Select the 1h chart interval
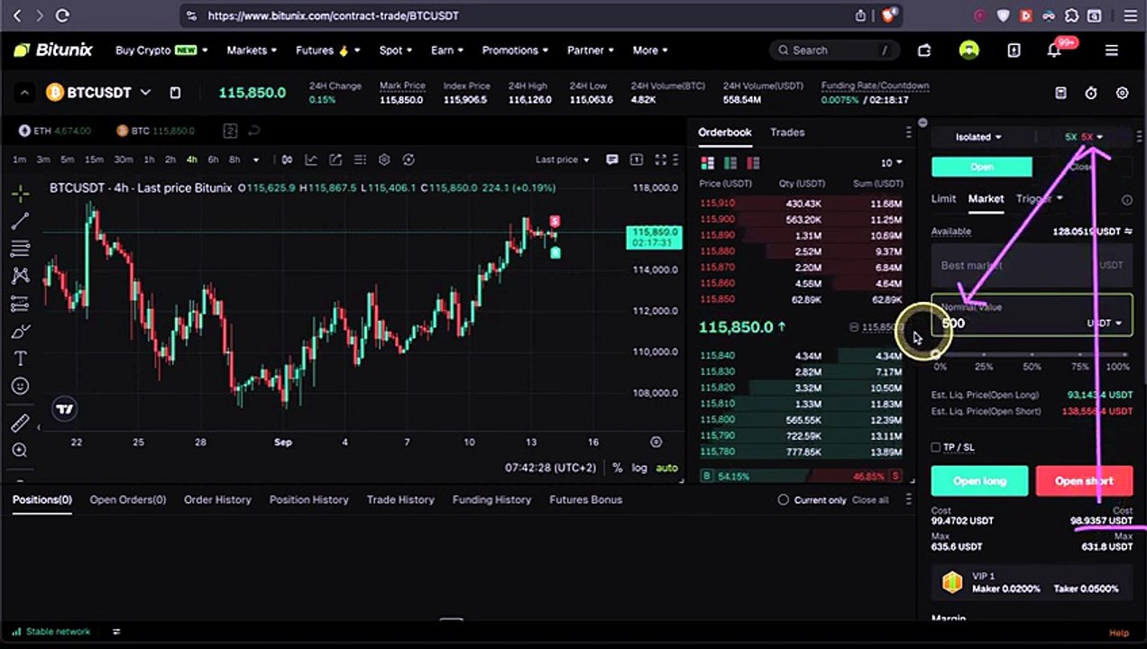Screen dimensions: 1147x649 coord(149,160)
